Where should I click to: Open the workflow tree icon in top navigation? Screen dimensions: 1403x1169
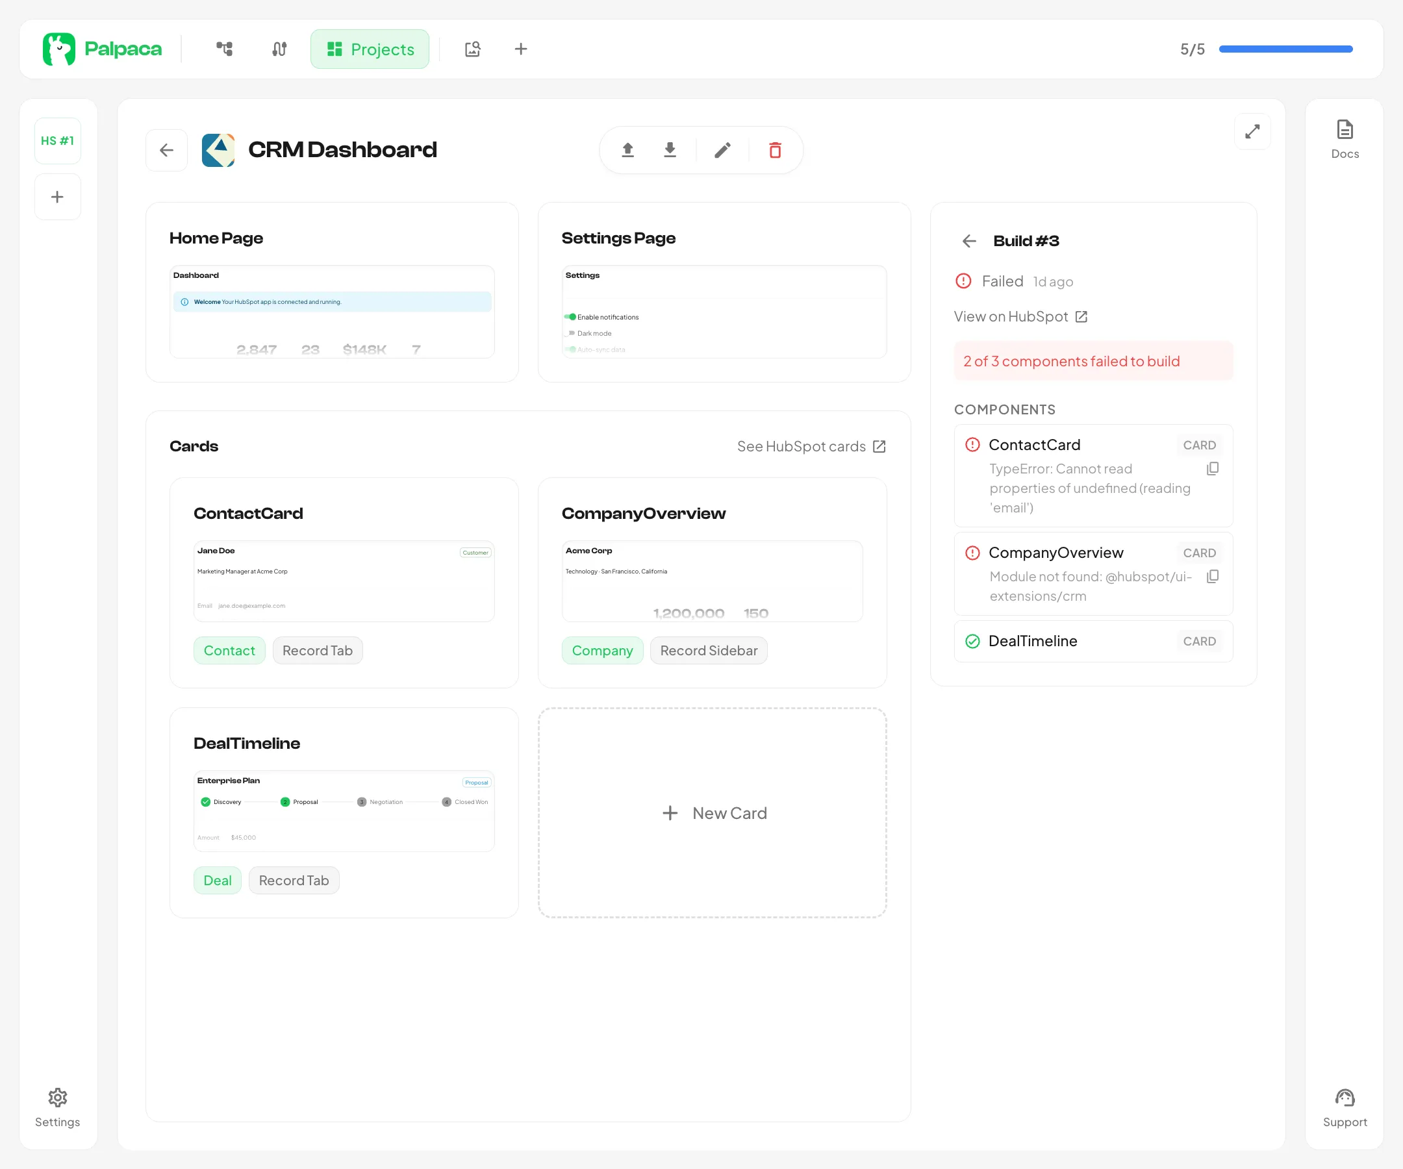(x=225, y=49)
